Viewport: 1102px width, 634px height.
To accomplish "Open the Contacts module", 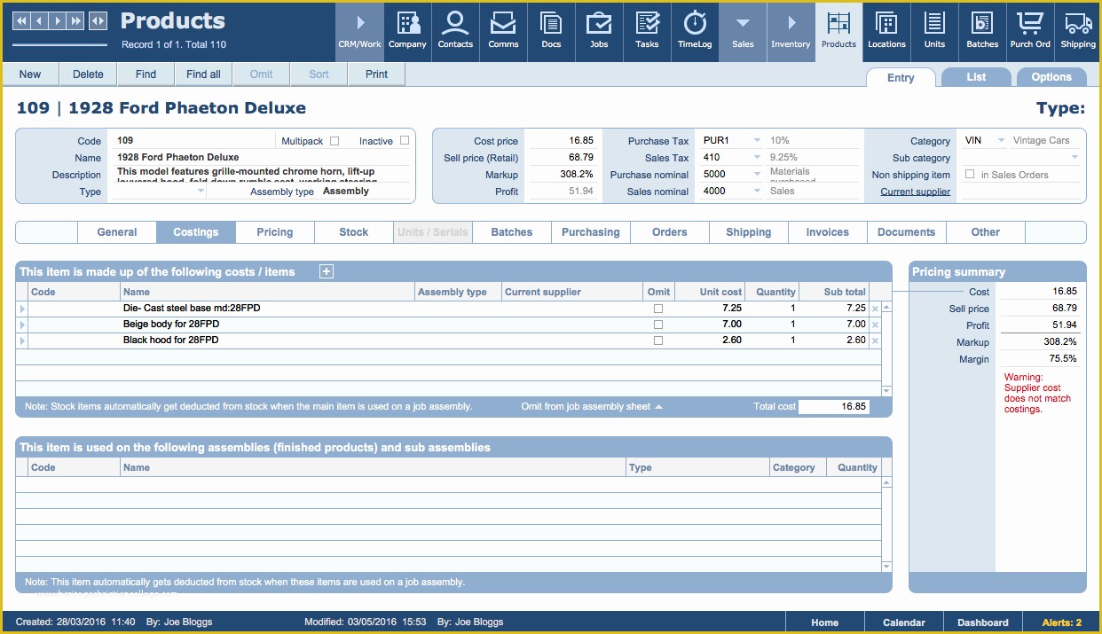I will pyautogui.click(x=455, y=31).
